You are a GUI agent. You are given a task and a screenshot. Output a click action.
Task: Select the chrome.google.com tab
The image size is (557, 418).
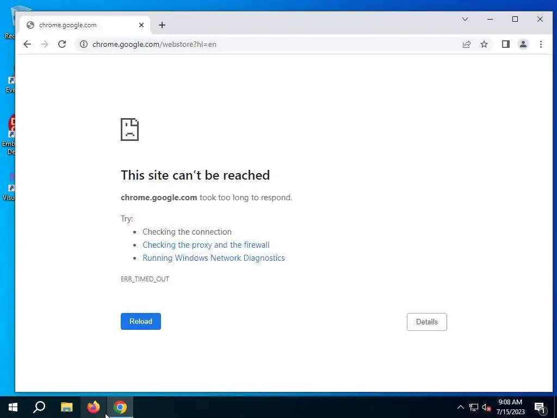[x=84, y=25]
